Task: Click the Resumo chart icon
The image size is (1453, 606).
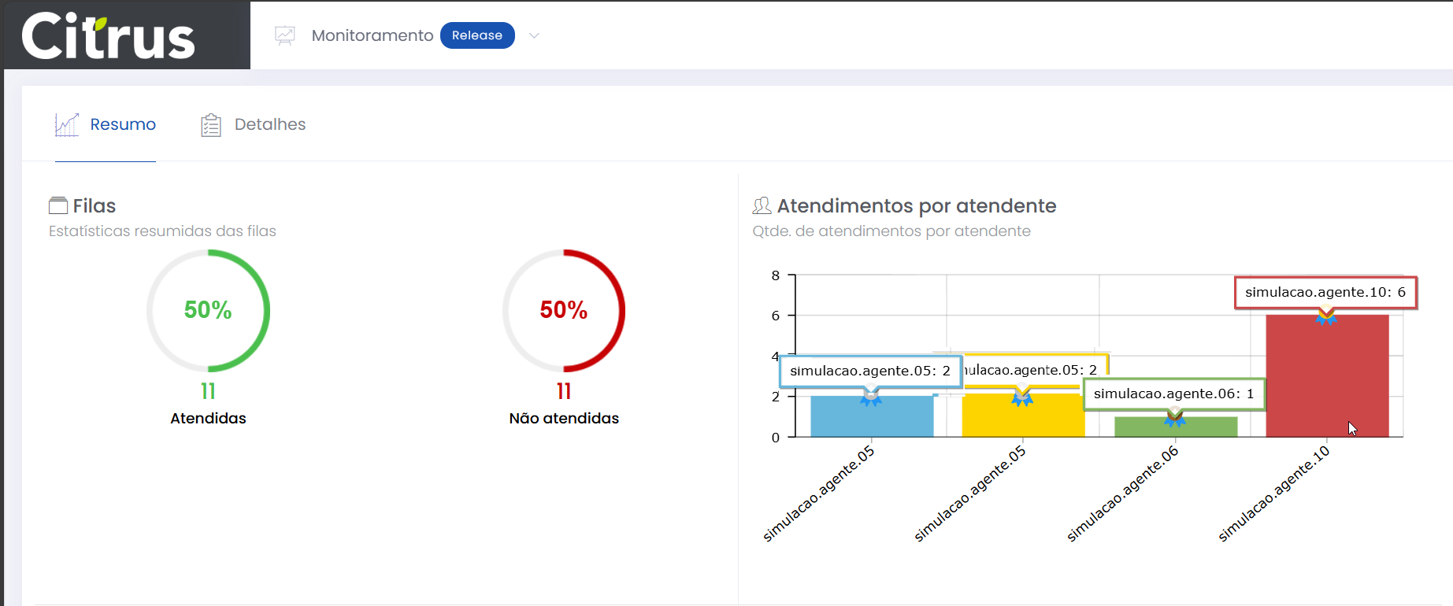Action: click(x=67, y=124)
